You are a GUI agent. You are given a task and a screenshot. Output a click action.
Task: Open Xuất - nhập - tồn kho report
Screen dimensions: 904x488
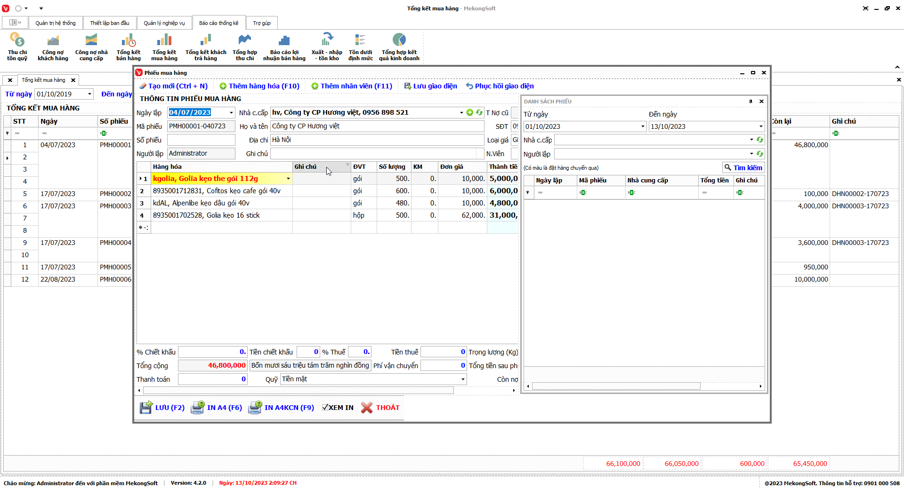pyautogui.click(x=327, y=47)
